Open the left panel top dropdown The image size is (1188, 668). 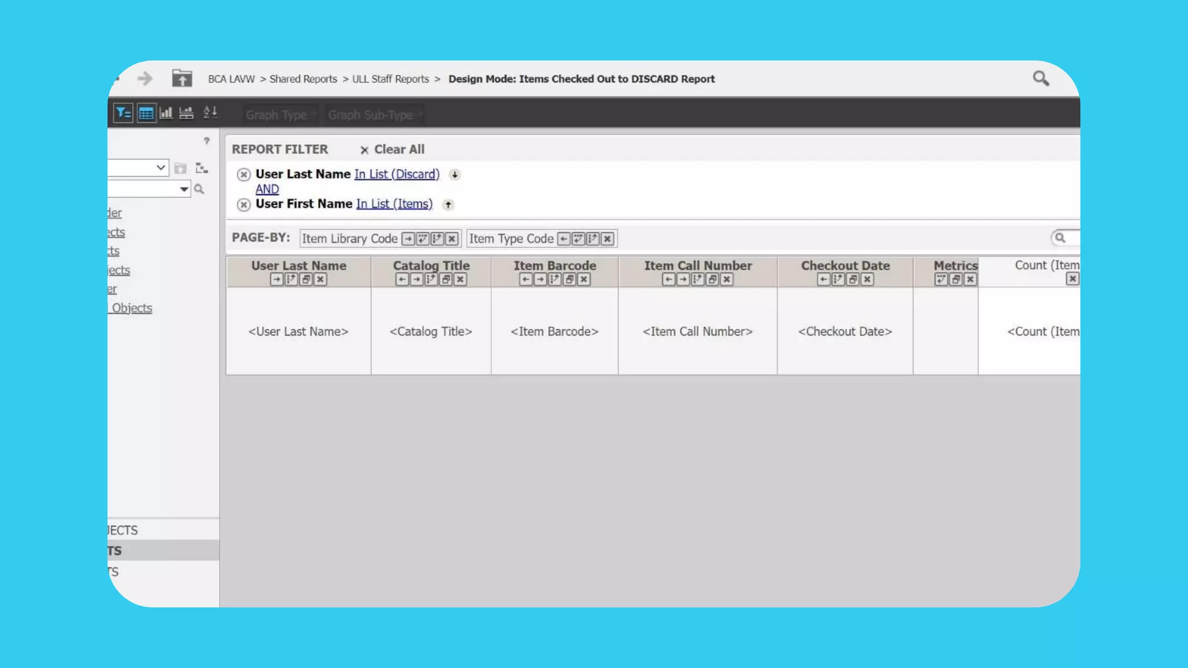tap(160, 168)
